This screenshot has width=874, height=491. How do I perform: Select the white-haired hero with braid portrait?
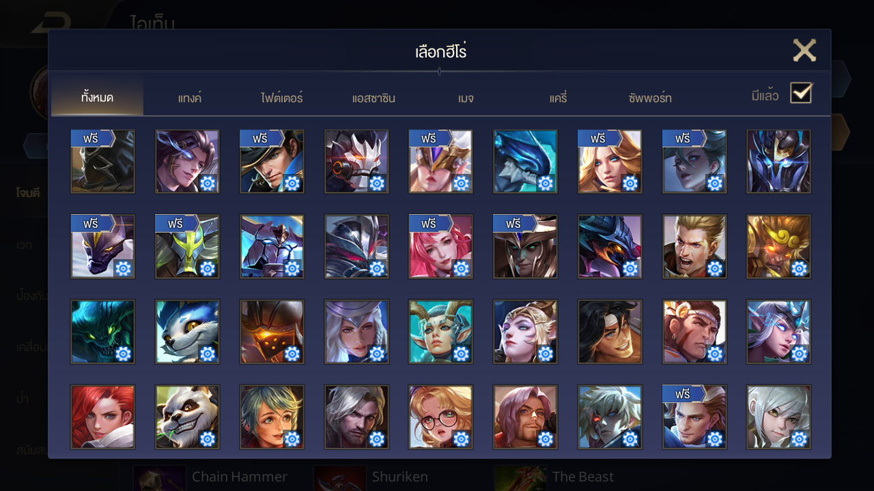(x=356, y=331)
